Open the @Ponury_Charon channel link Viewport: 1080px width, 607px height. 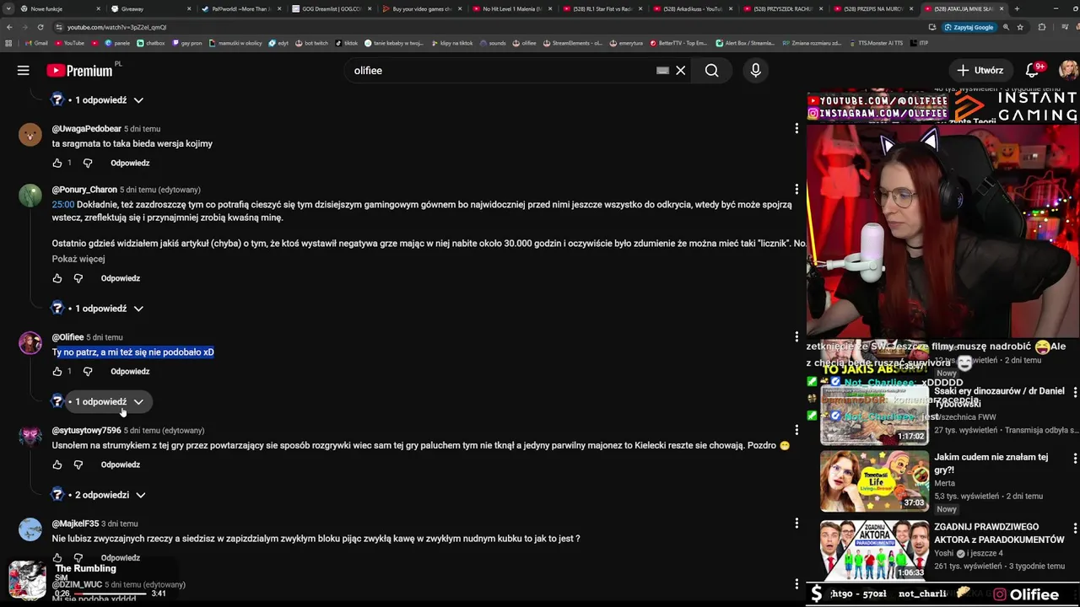click(x=84, y=190)
